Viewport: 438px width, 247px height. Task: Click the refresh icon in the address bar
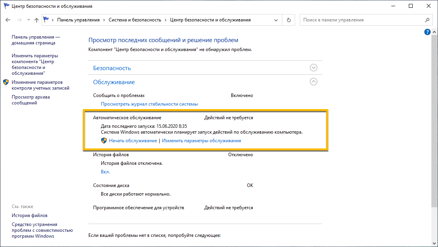point(288,19)
